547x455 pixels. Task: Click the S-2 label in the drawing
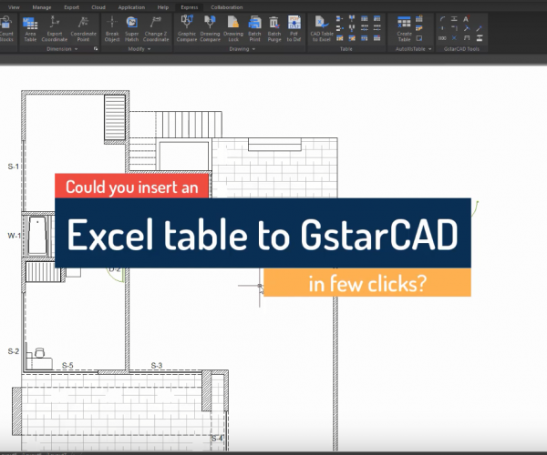point(14,351)
